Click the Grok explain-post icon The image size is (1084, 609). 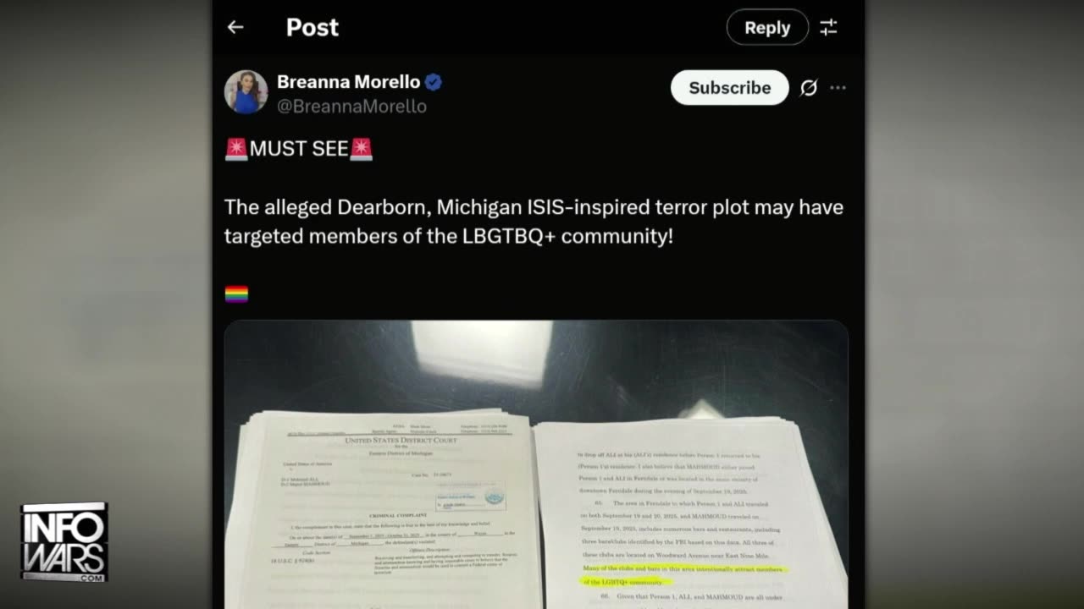809,88
